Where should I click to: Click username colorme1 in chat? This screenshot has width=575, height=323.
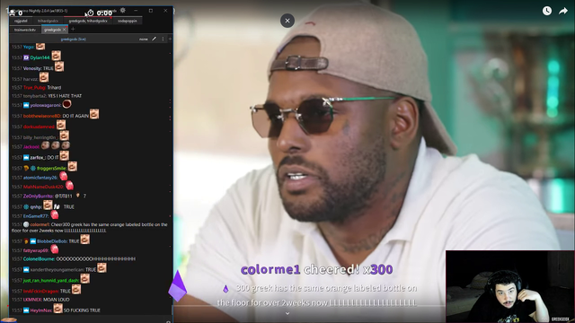pos(40,224)
